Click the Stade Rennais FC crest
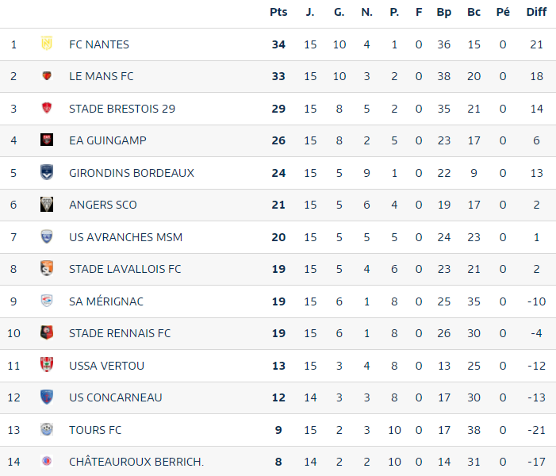 (47, 332)
